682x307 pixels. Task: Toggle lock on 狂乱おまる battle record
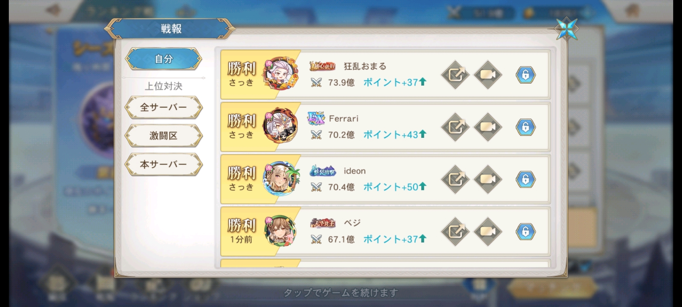point(525,75)
